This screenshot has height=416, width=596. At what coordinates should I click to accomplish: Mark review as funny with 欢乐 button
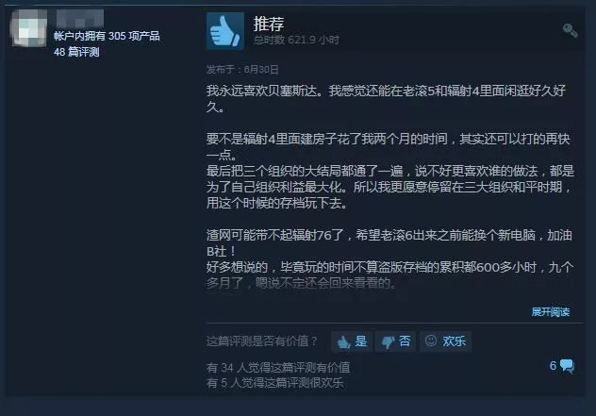(x=445, y=341)
